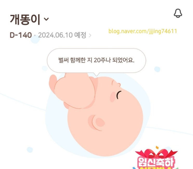Tap the baby's small nose
Image resolution: width=193 pixels, height=169 pixels.
click(x=116, y=83)
